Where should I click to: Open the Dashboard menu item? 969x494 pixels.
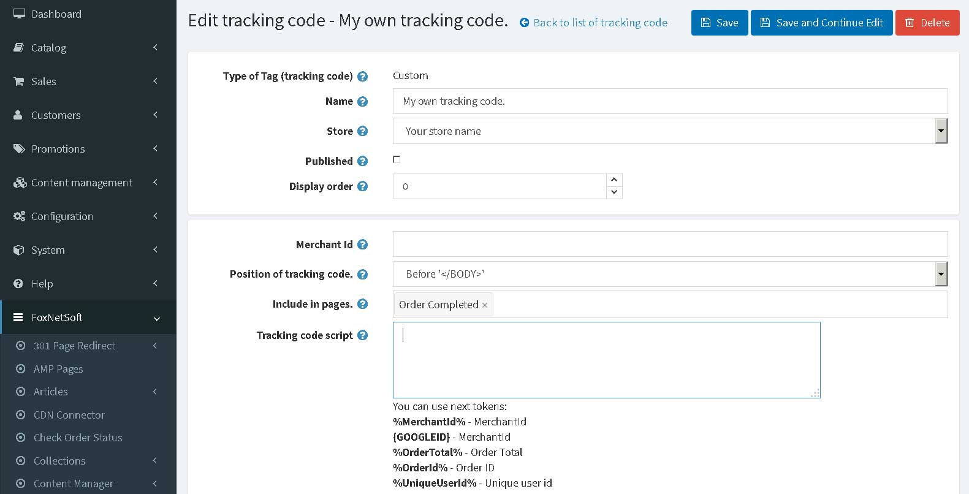click(88, 14)
